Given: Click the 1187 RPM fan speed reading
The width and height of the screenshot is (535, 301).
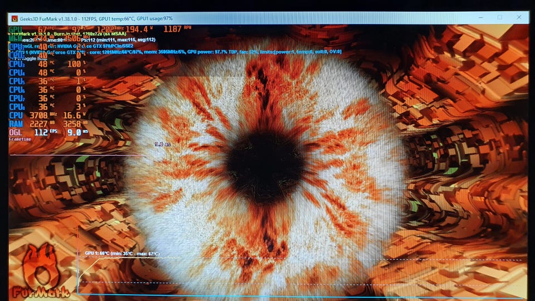Looking at the screenshot, I should tap(177, 28).
